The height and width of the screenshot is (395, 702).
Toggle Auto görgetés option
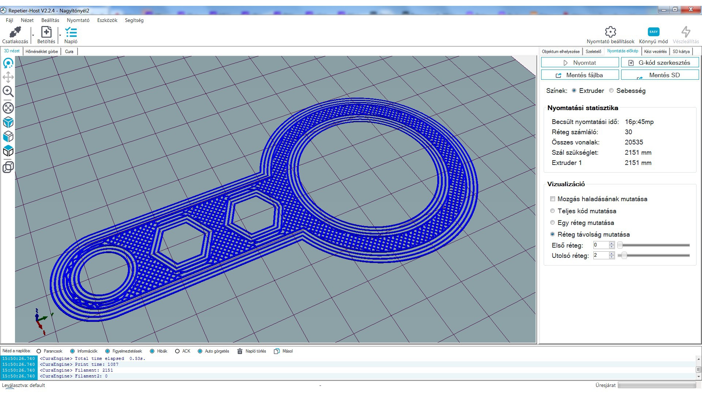coord(200,351)
